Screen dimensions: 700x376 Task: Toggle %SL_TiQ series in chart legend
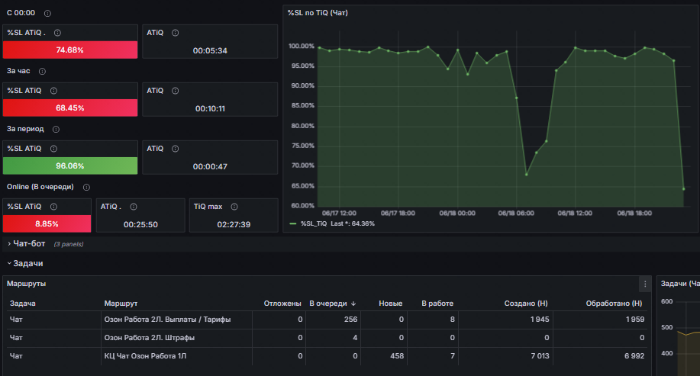pos(314,223)
